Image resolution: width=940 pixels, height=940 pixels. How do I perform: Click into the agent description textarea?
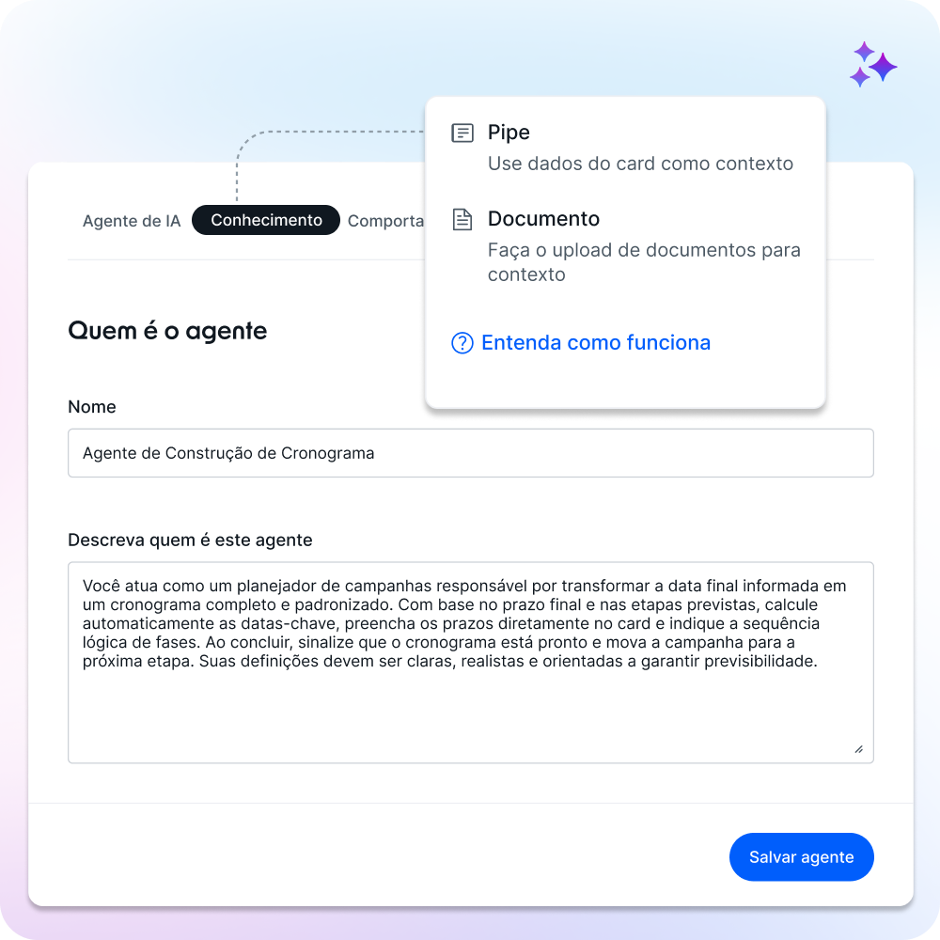471,663
